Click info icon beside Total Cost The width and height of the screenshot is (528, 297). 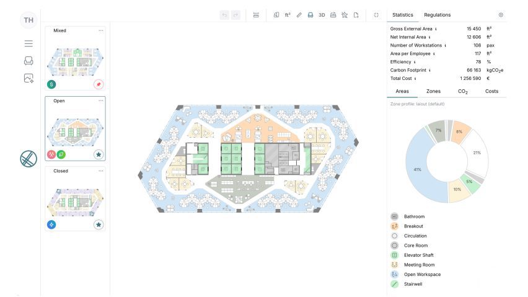coord(415,79)
